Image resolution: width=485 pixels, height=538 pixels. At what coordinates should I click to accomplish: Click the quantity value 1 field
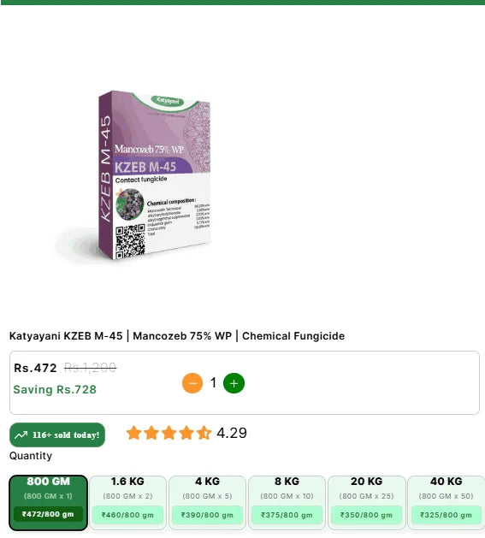213,382
